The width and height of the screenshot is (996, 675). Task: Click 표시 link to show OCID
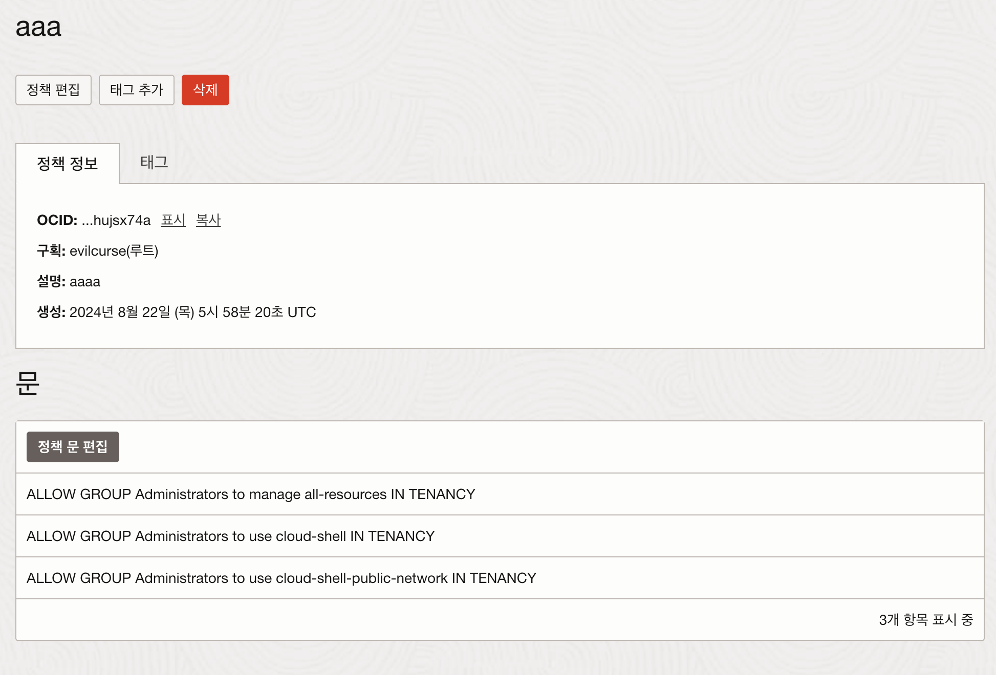click(173, 220)
